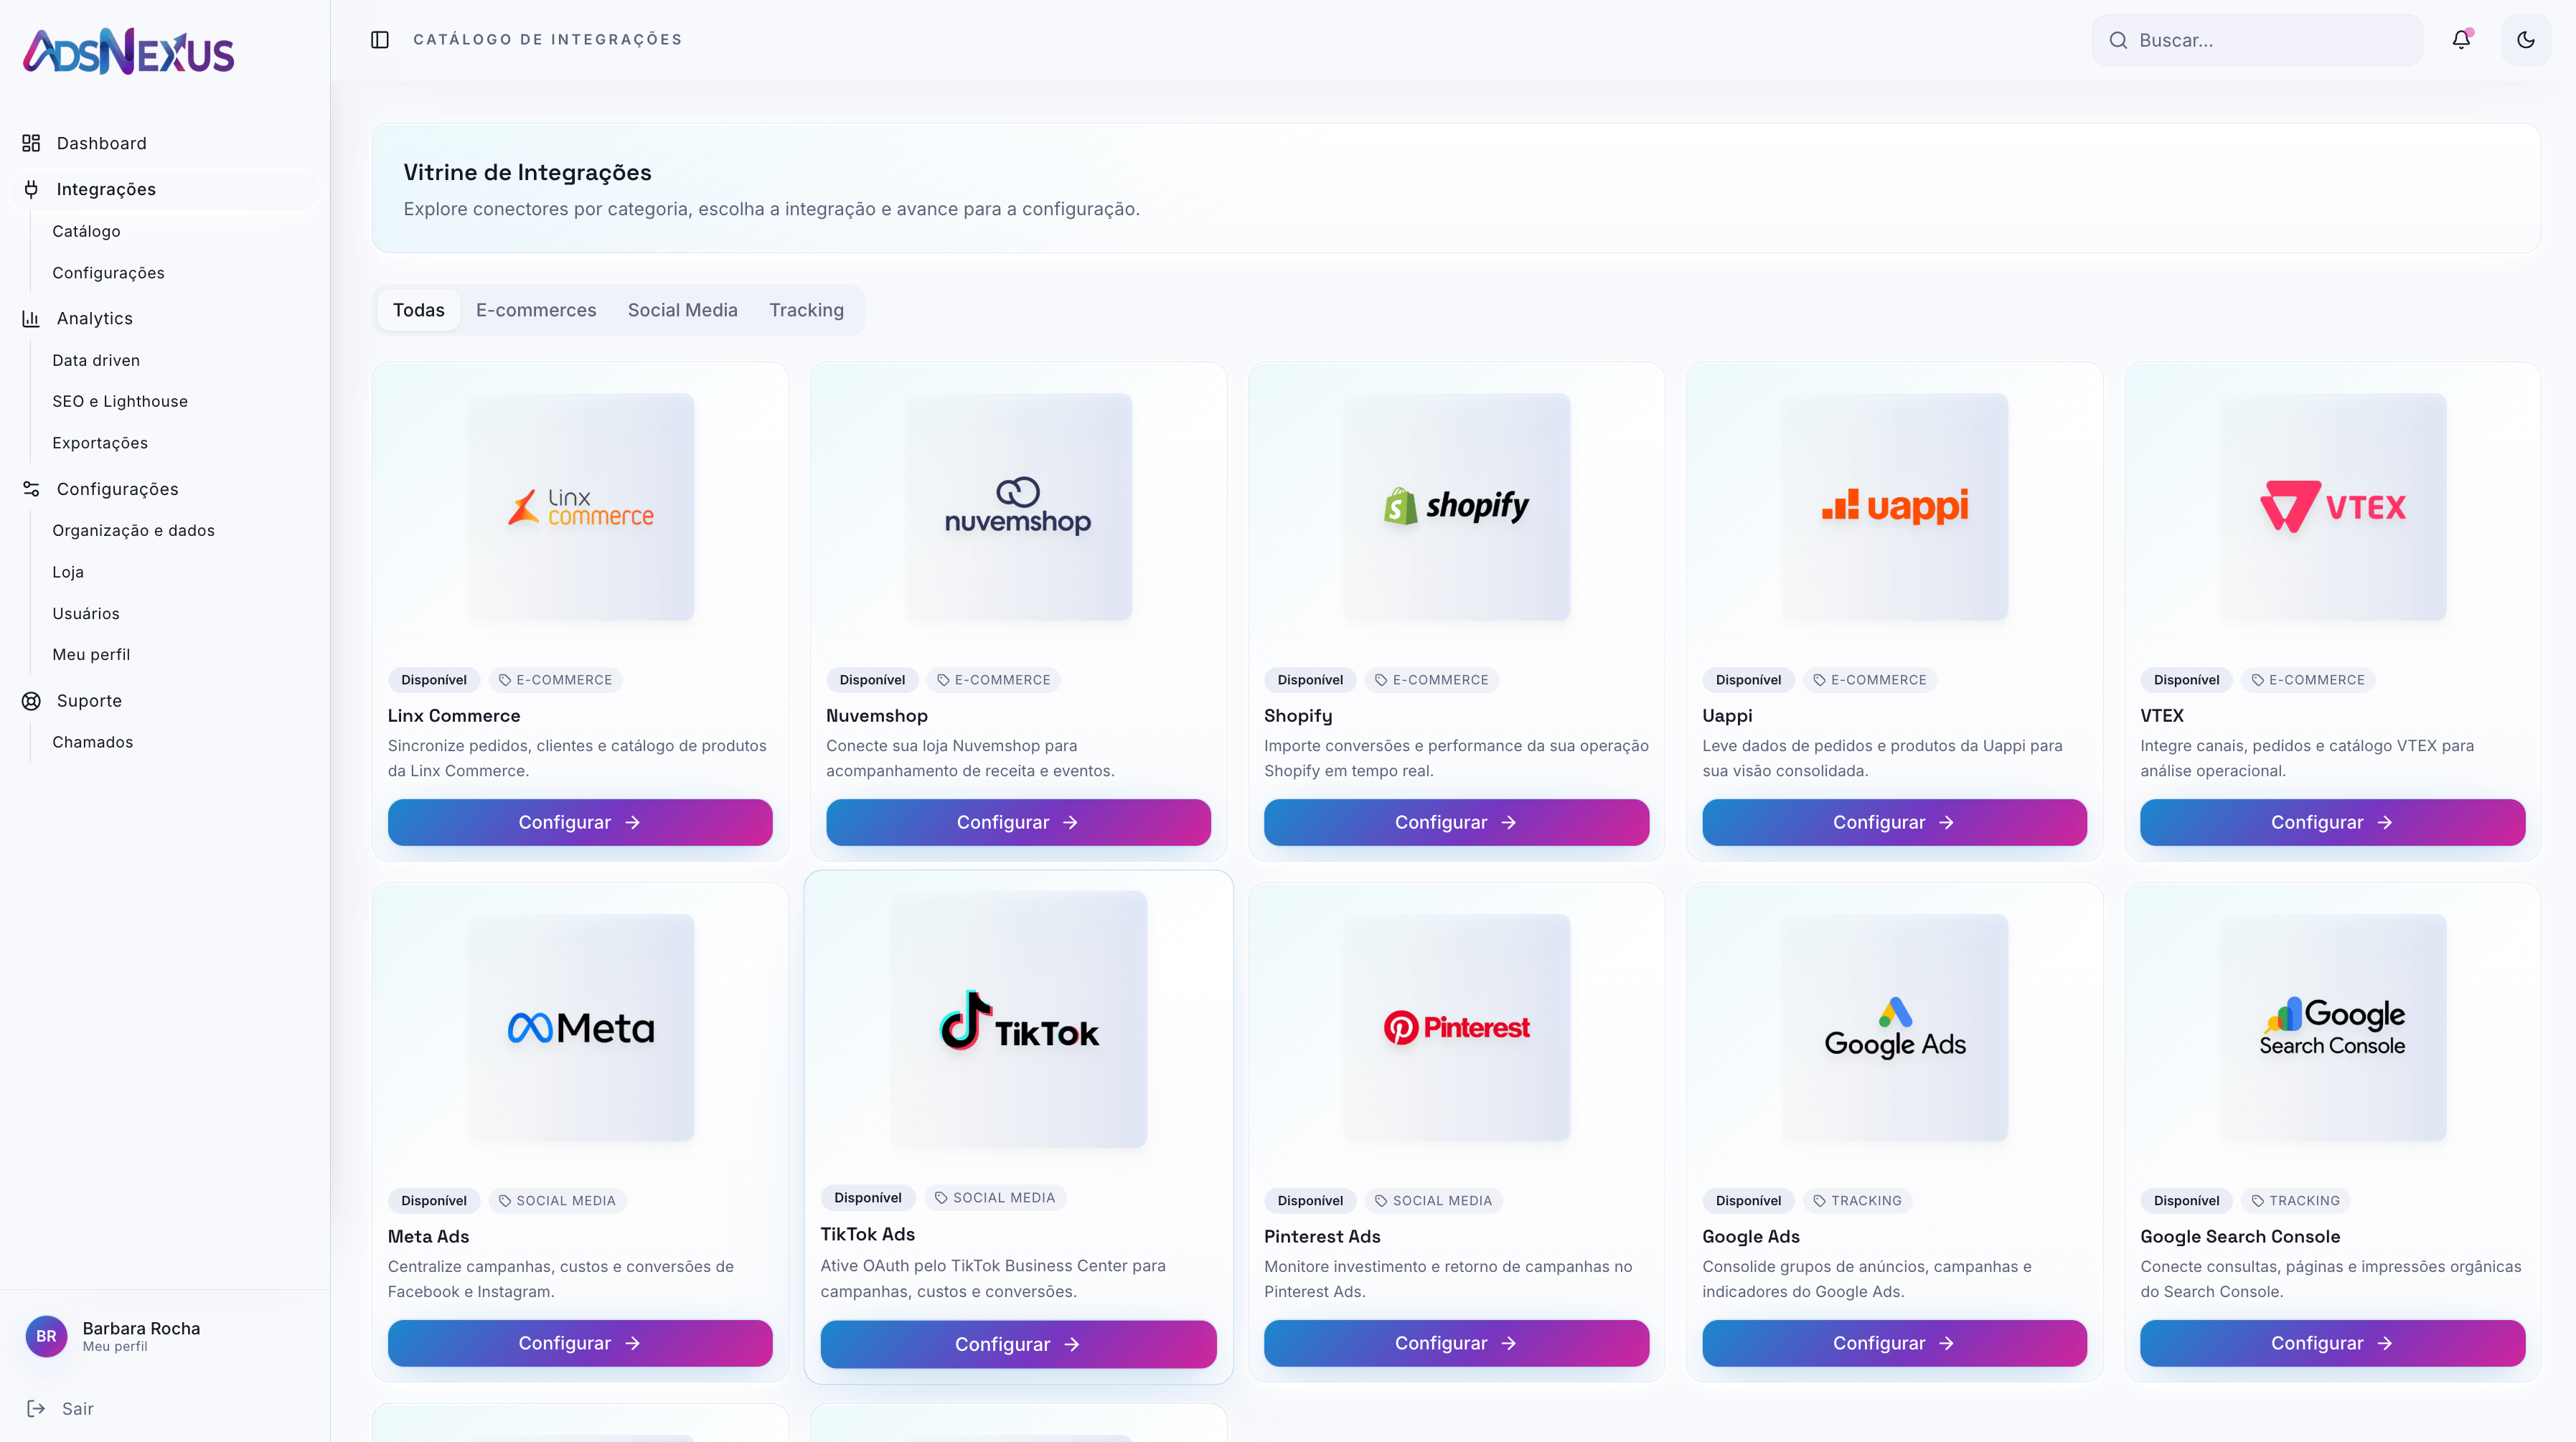Image resolution: width=2576 pixels, height=1442 pixels.
Task: Click the TikTok logo thumbnail
Action: coord(1018,1019)
